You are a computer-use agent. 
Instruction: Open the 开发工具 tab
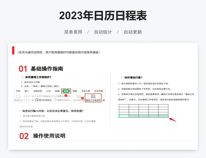(x=85, y=91)
